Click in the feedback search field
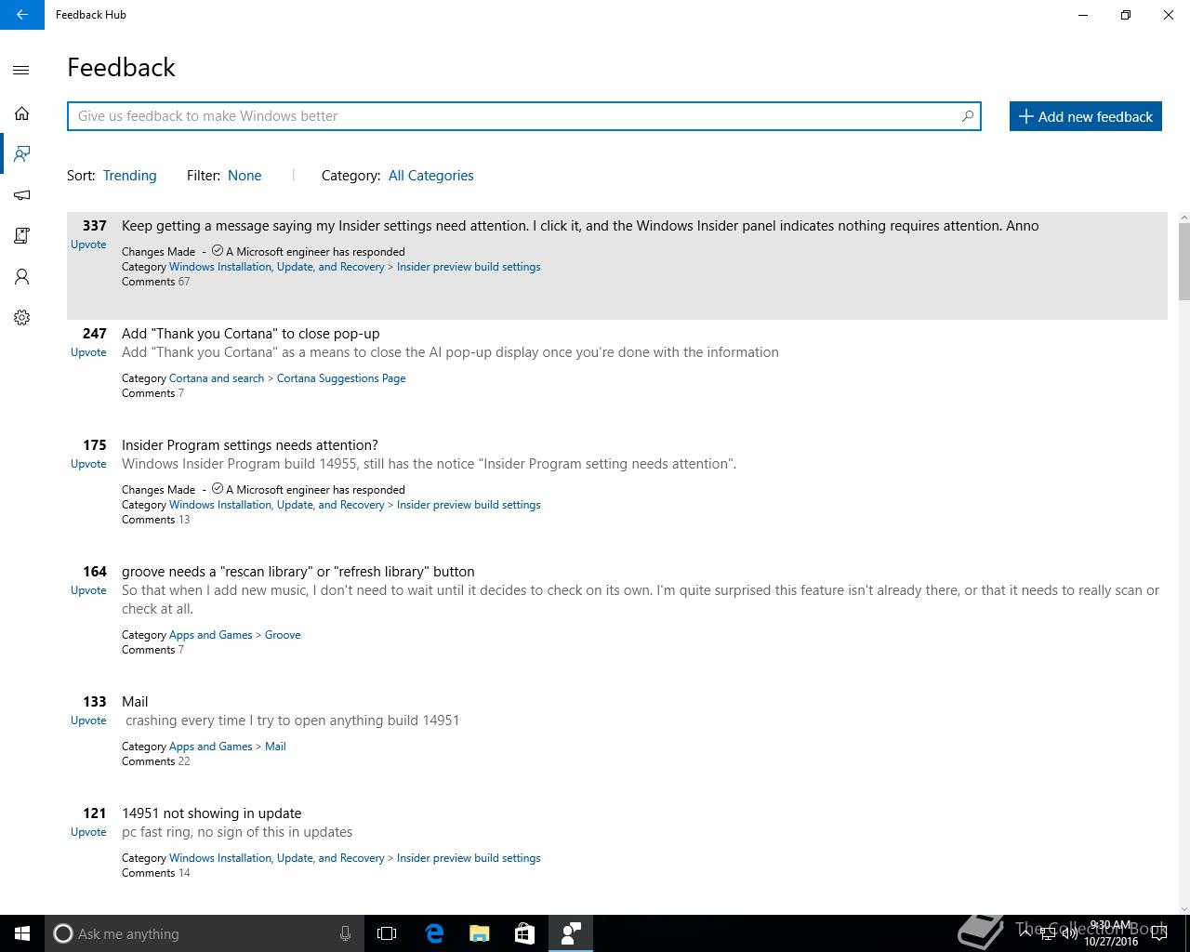1190x952 pixels. 523,116
